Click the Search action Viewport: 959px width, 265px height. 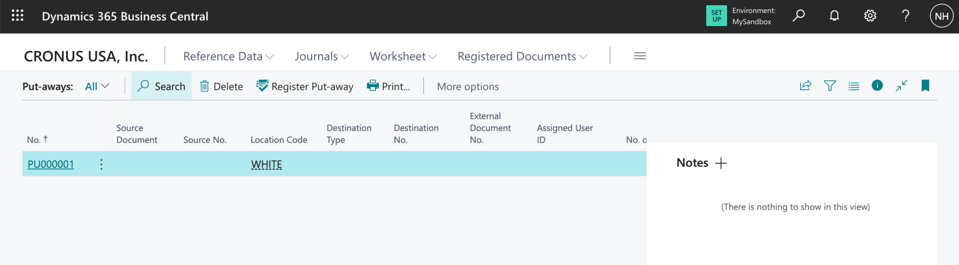161,86
